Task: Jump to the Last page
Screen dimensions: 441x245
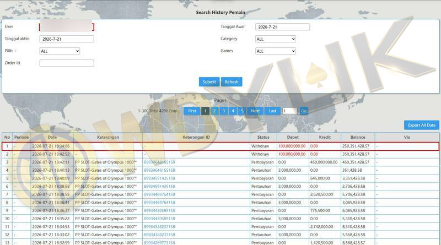Action: click(x=272, y=111)
